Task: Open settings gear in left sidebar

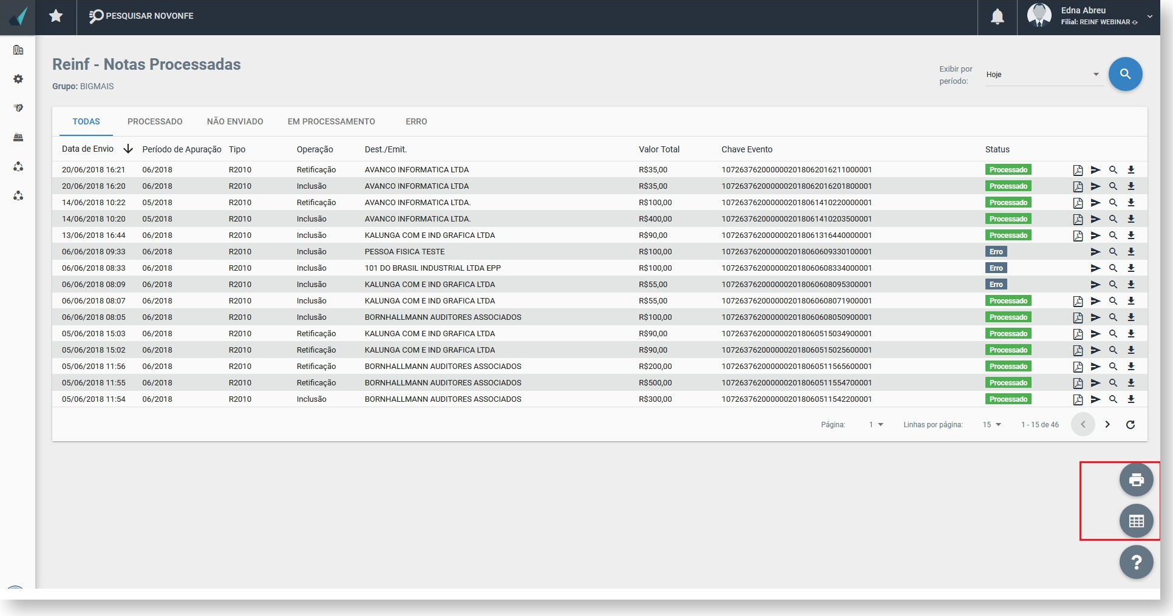Action: 18,79
